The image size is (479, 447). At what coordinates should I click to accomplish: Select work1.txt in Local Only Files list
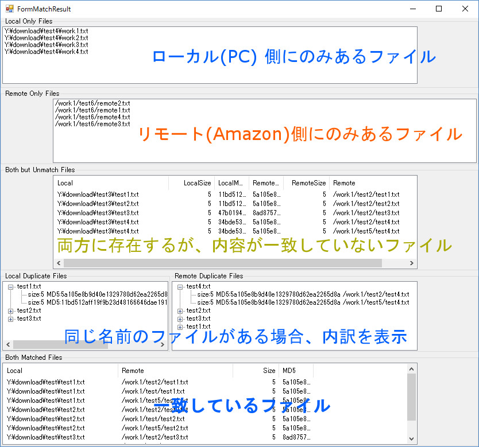click(x=46, y=31)
